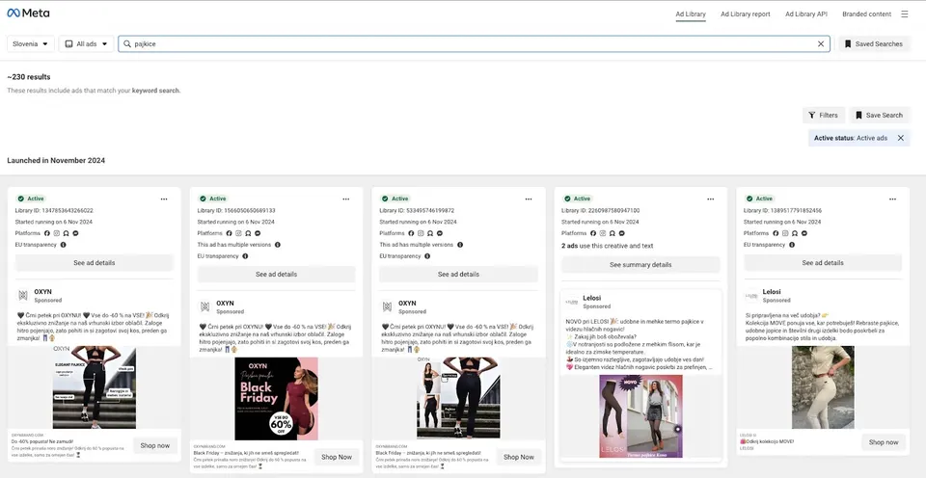See ad details for ad 1389517791852456
926x478 pixels.
click(823, 262)
